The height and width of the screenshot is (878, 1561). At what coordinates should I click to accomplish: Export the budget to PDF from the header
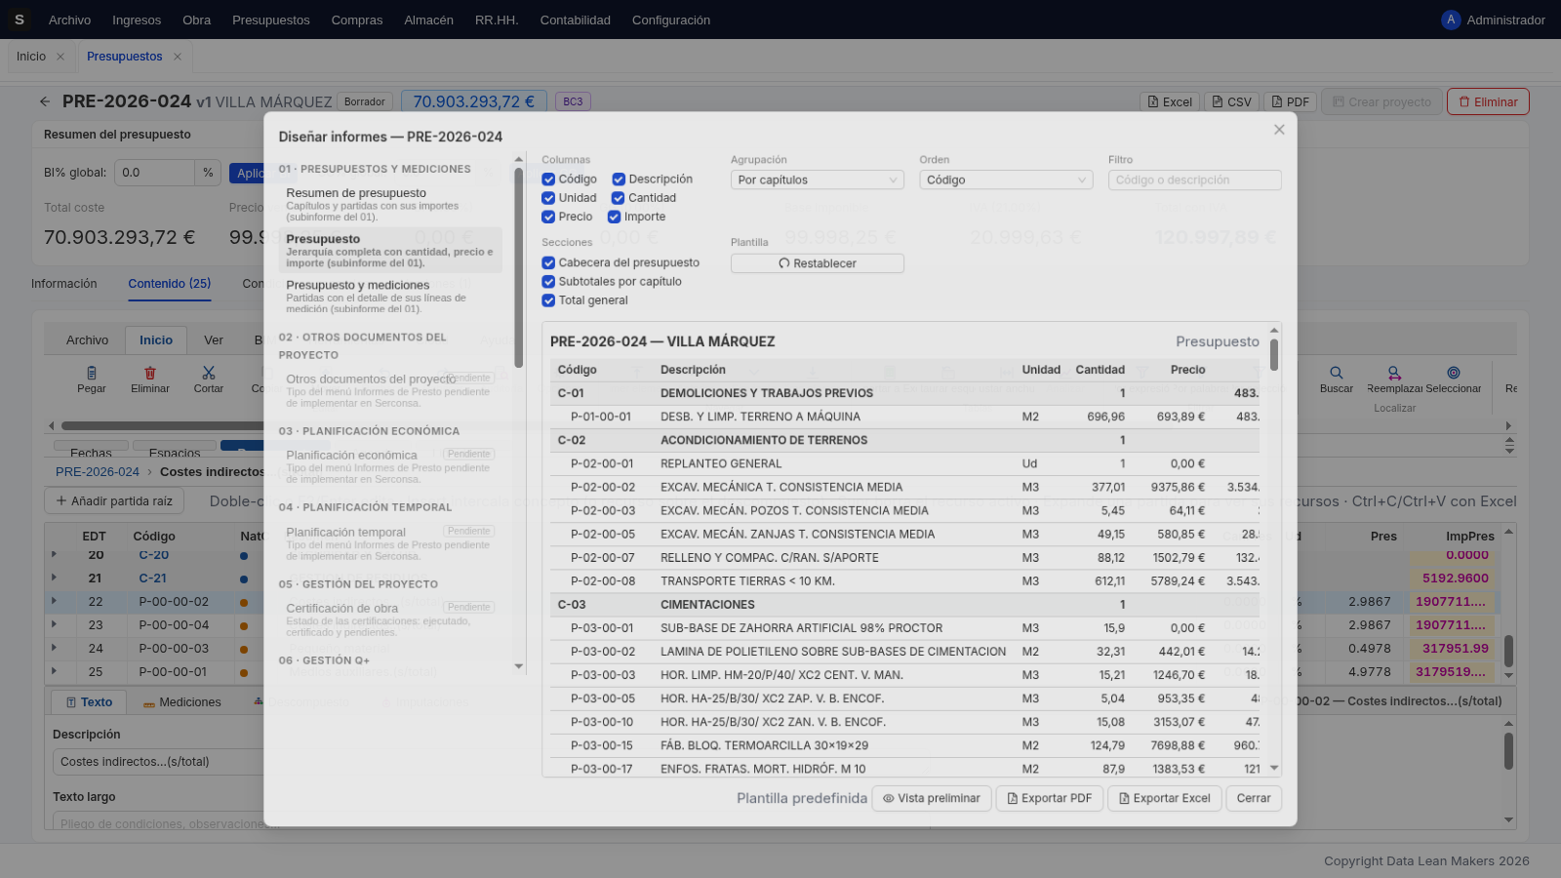pos(1291,101)
